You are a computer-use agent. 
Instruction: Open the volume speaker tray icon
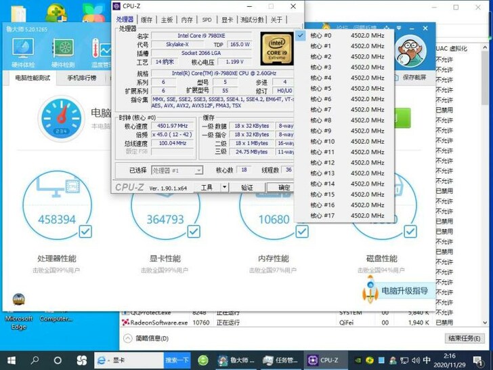415,361
